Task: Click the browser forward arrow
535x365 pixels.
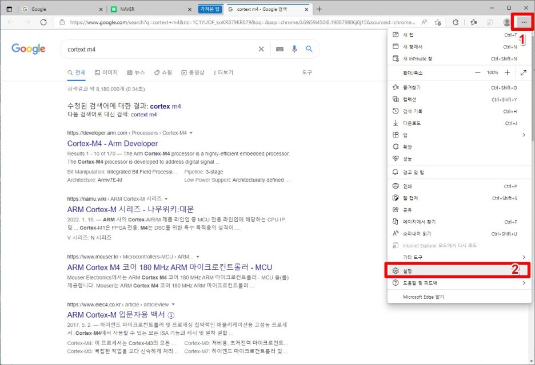Action: [27, 22]
